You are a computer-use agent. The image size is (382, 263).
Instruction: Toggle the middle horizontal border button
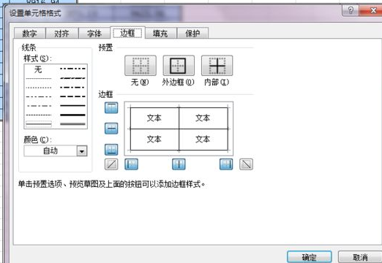coord(111,129)
